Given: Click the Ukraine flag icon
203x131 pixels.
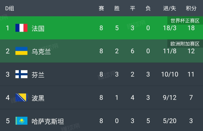Looking at the screenshot, I should [x=21, y=51].
